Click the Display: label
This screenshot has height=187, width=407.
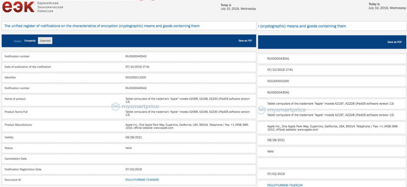tap(17, 41)
